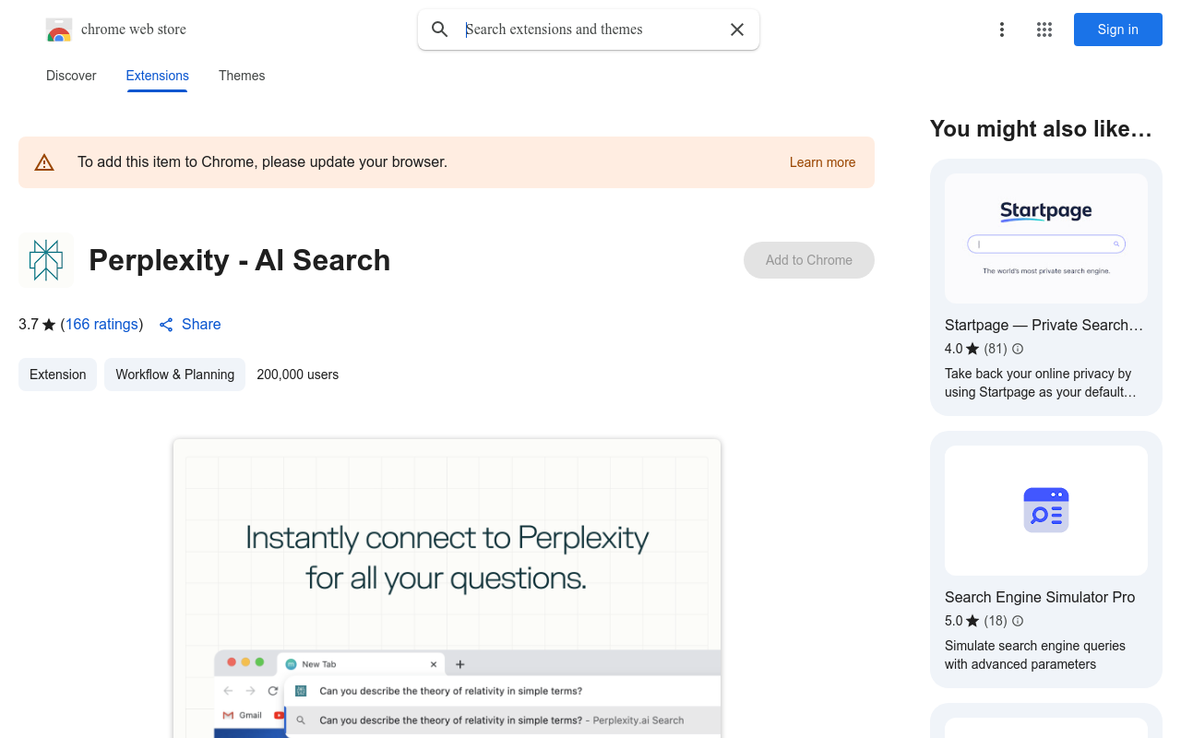Click the star icon beside 3.7 rating

pos(49,325)
